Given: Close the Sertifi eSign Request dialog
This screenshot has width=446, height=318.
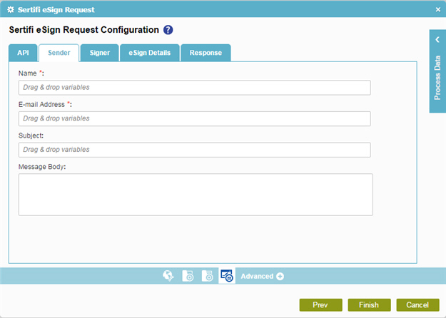Looking at the screenshot, I should coord(438,10).
